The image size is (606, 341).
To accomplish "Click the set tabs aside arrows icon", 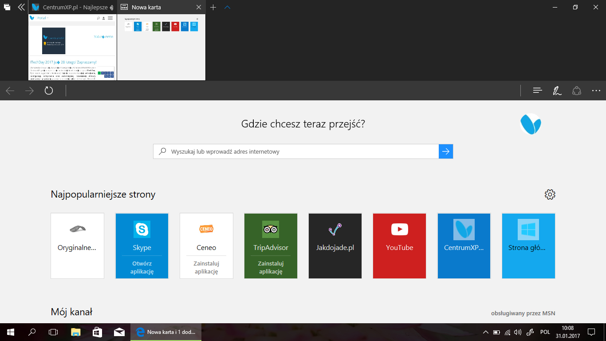I will [21, 7].
